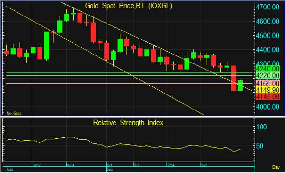The image size is (286, 173).
Task: Select the 9/14 date marker
Action: coord(171,165)
